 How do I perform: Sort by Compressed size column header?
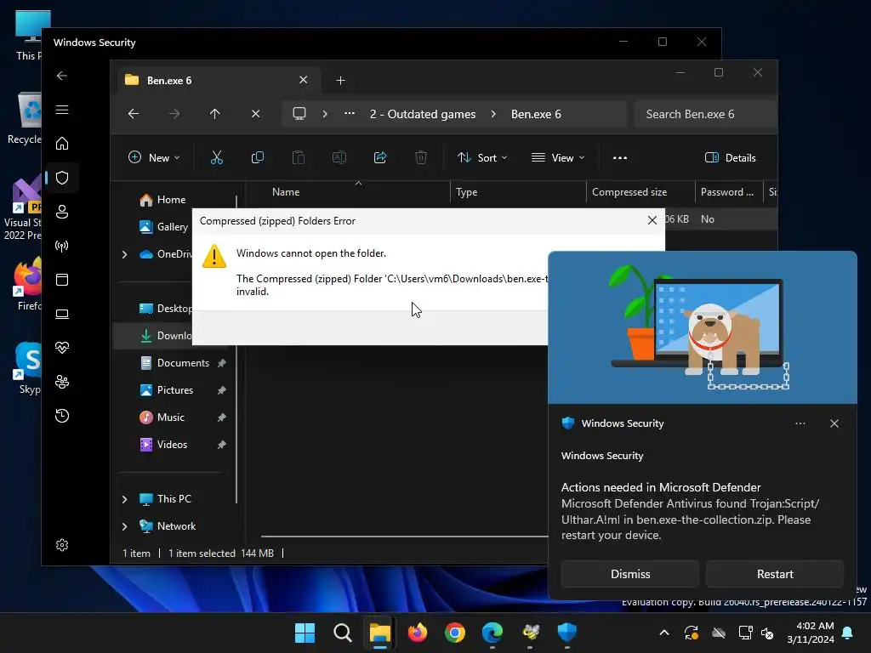tap(640, 192)
